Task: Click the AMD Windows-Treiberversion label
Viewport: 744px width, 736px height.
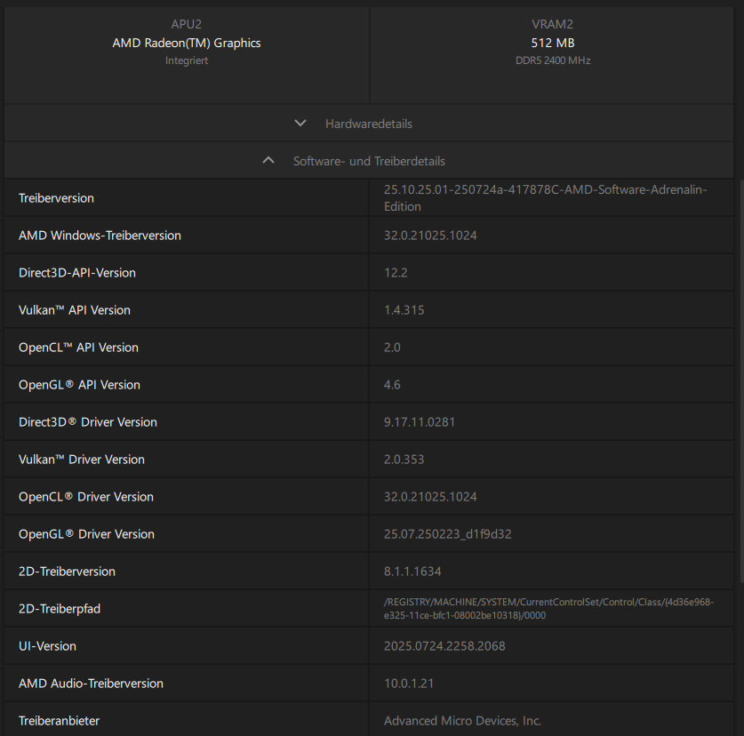Action: 100,236
